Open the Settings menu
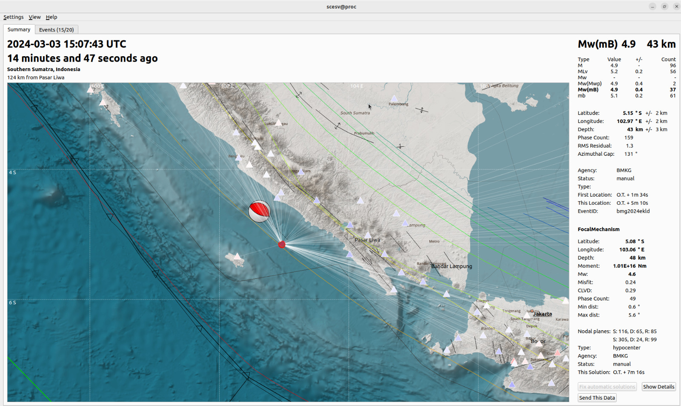The image size is (681, 406). [14, 17]
